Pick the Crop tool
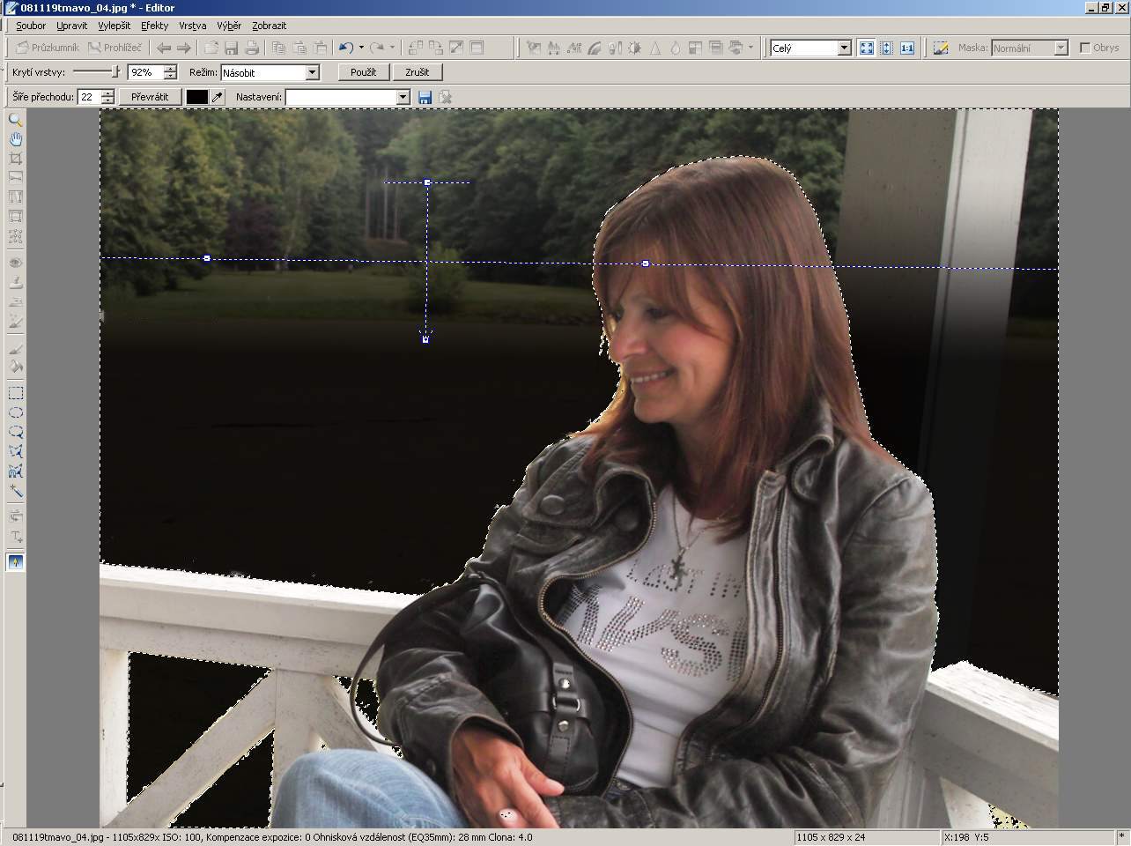Screen dimensions: 1131x846 point(15,159)
